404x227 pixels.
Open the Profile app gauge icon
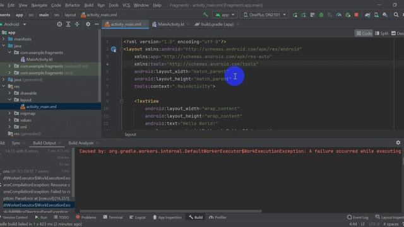(339, 15)
